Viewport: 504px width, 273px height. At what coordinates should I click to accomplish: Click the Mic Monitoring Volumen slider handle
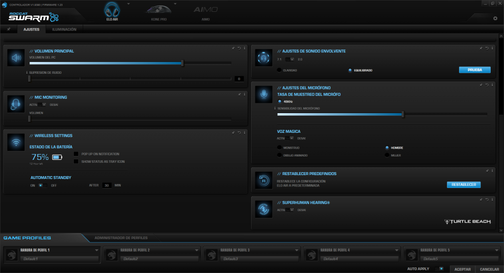coord(29,119)
